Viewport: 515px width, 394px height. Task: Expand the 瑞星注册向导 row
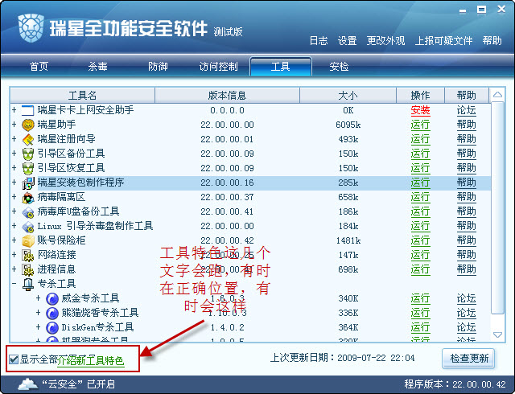pos(14,138)
